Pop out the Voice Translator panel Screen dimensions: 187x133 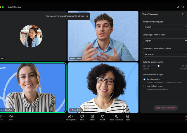[183, 14]
